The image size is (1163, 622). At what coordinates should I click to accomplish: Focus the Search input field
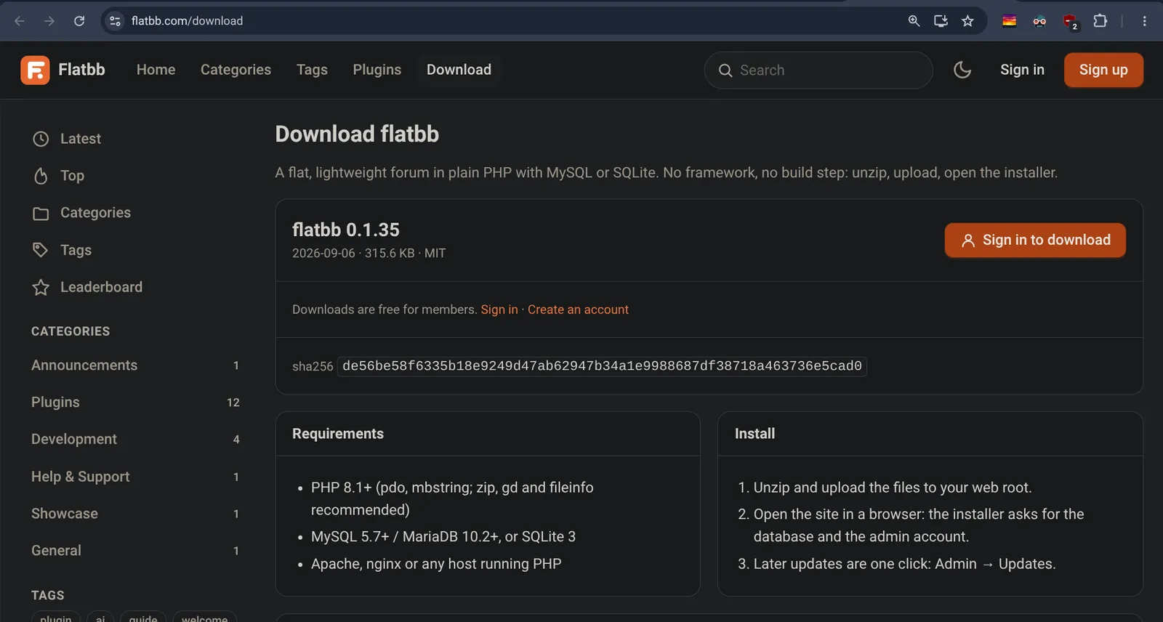pyautogui.click(x=818, y=70)
